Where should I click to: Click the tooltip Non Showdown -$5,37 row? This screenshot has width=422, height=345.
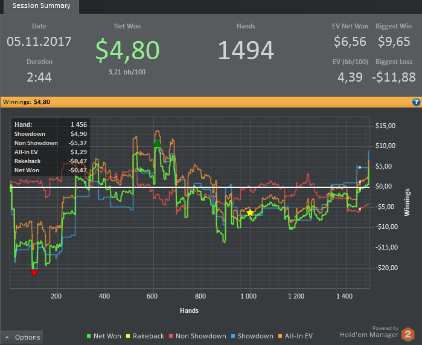51,143
